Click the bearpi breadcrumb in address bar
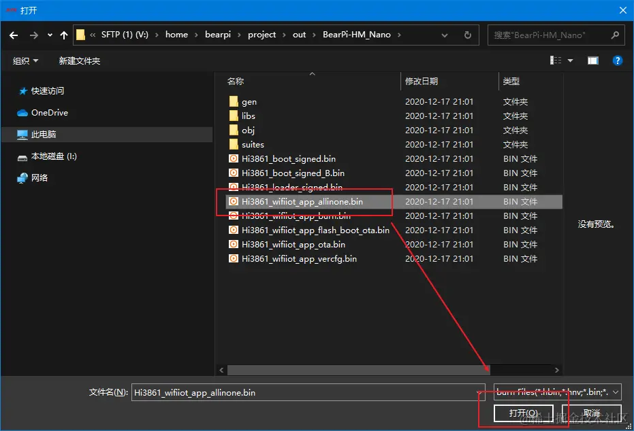This screenshot has height=431, width=634. pos(217,35)
